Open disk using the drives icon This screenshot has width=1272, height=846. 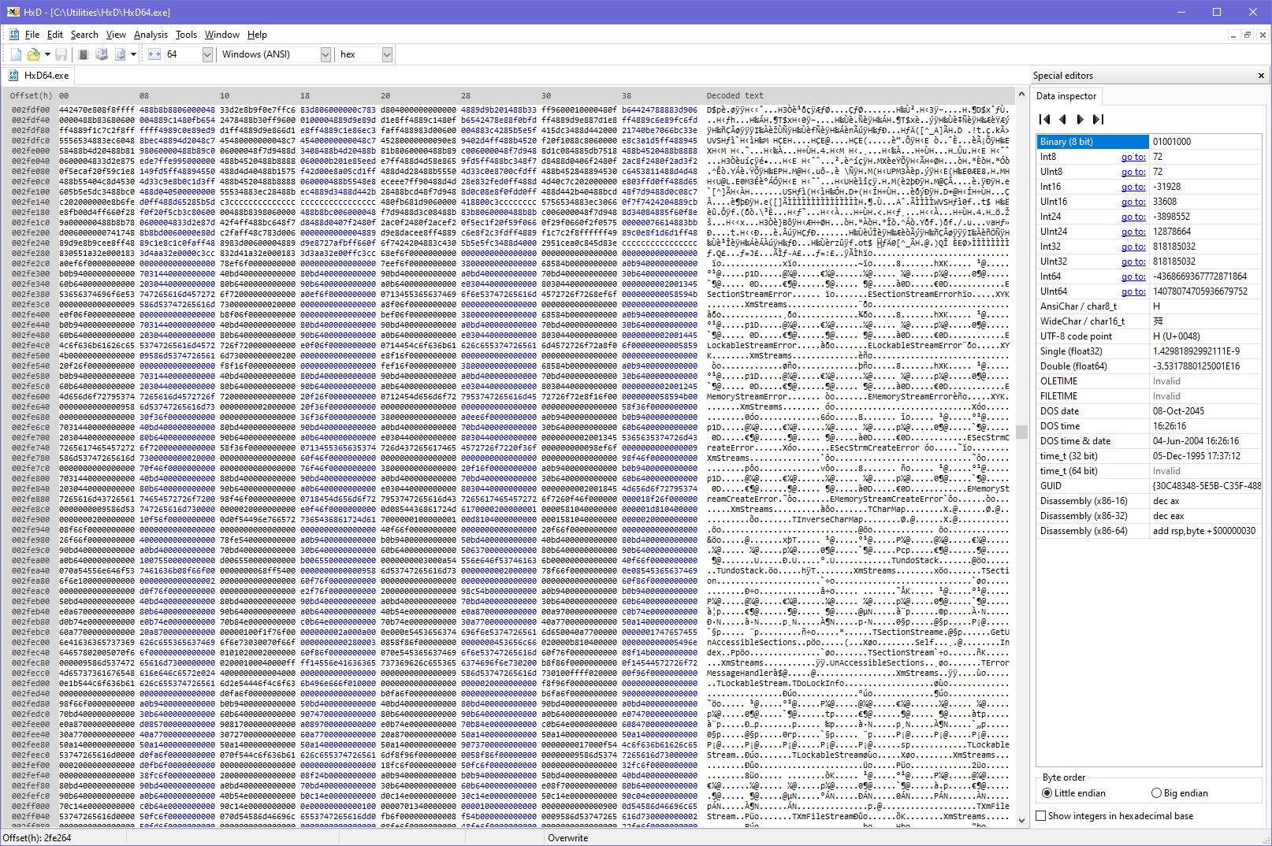pyautogui.click(x=102, y=54)
